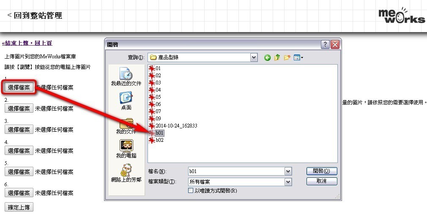The width and height of the screenshot is (427, 217).
Task: Click the green Back arrow icon
Action: pos(267,57)
